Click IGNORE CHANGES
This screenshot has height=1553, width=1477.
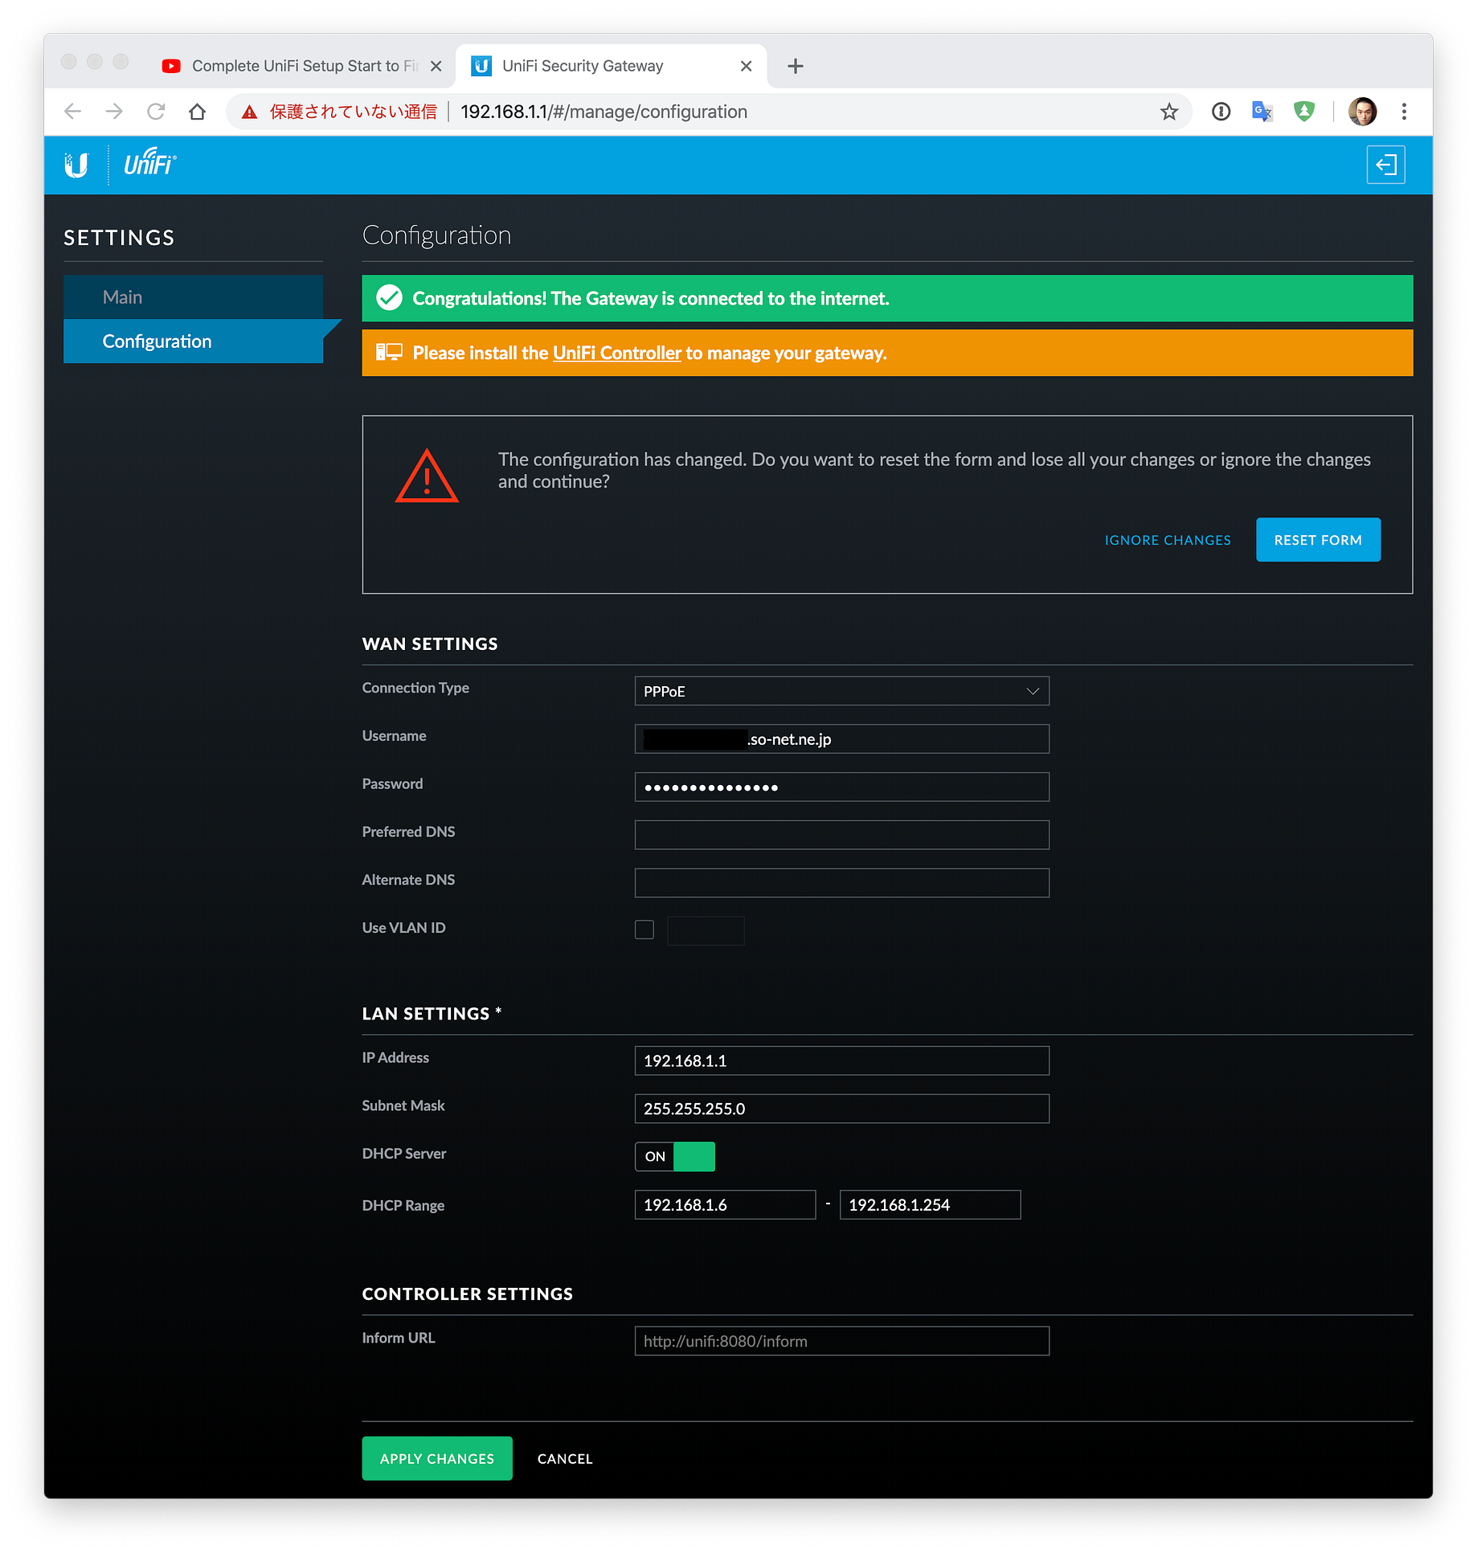[x=1168, y=540]
